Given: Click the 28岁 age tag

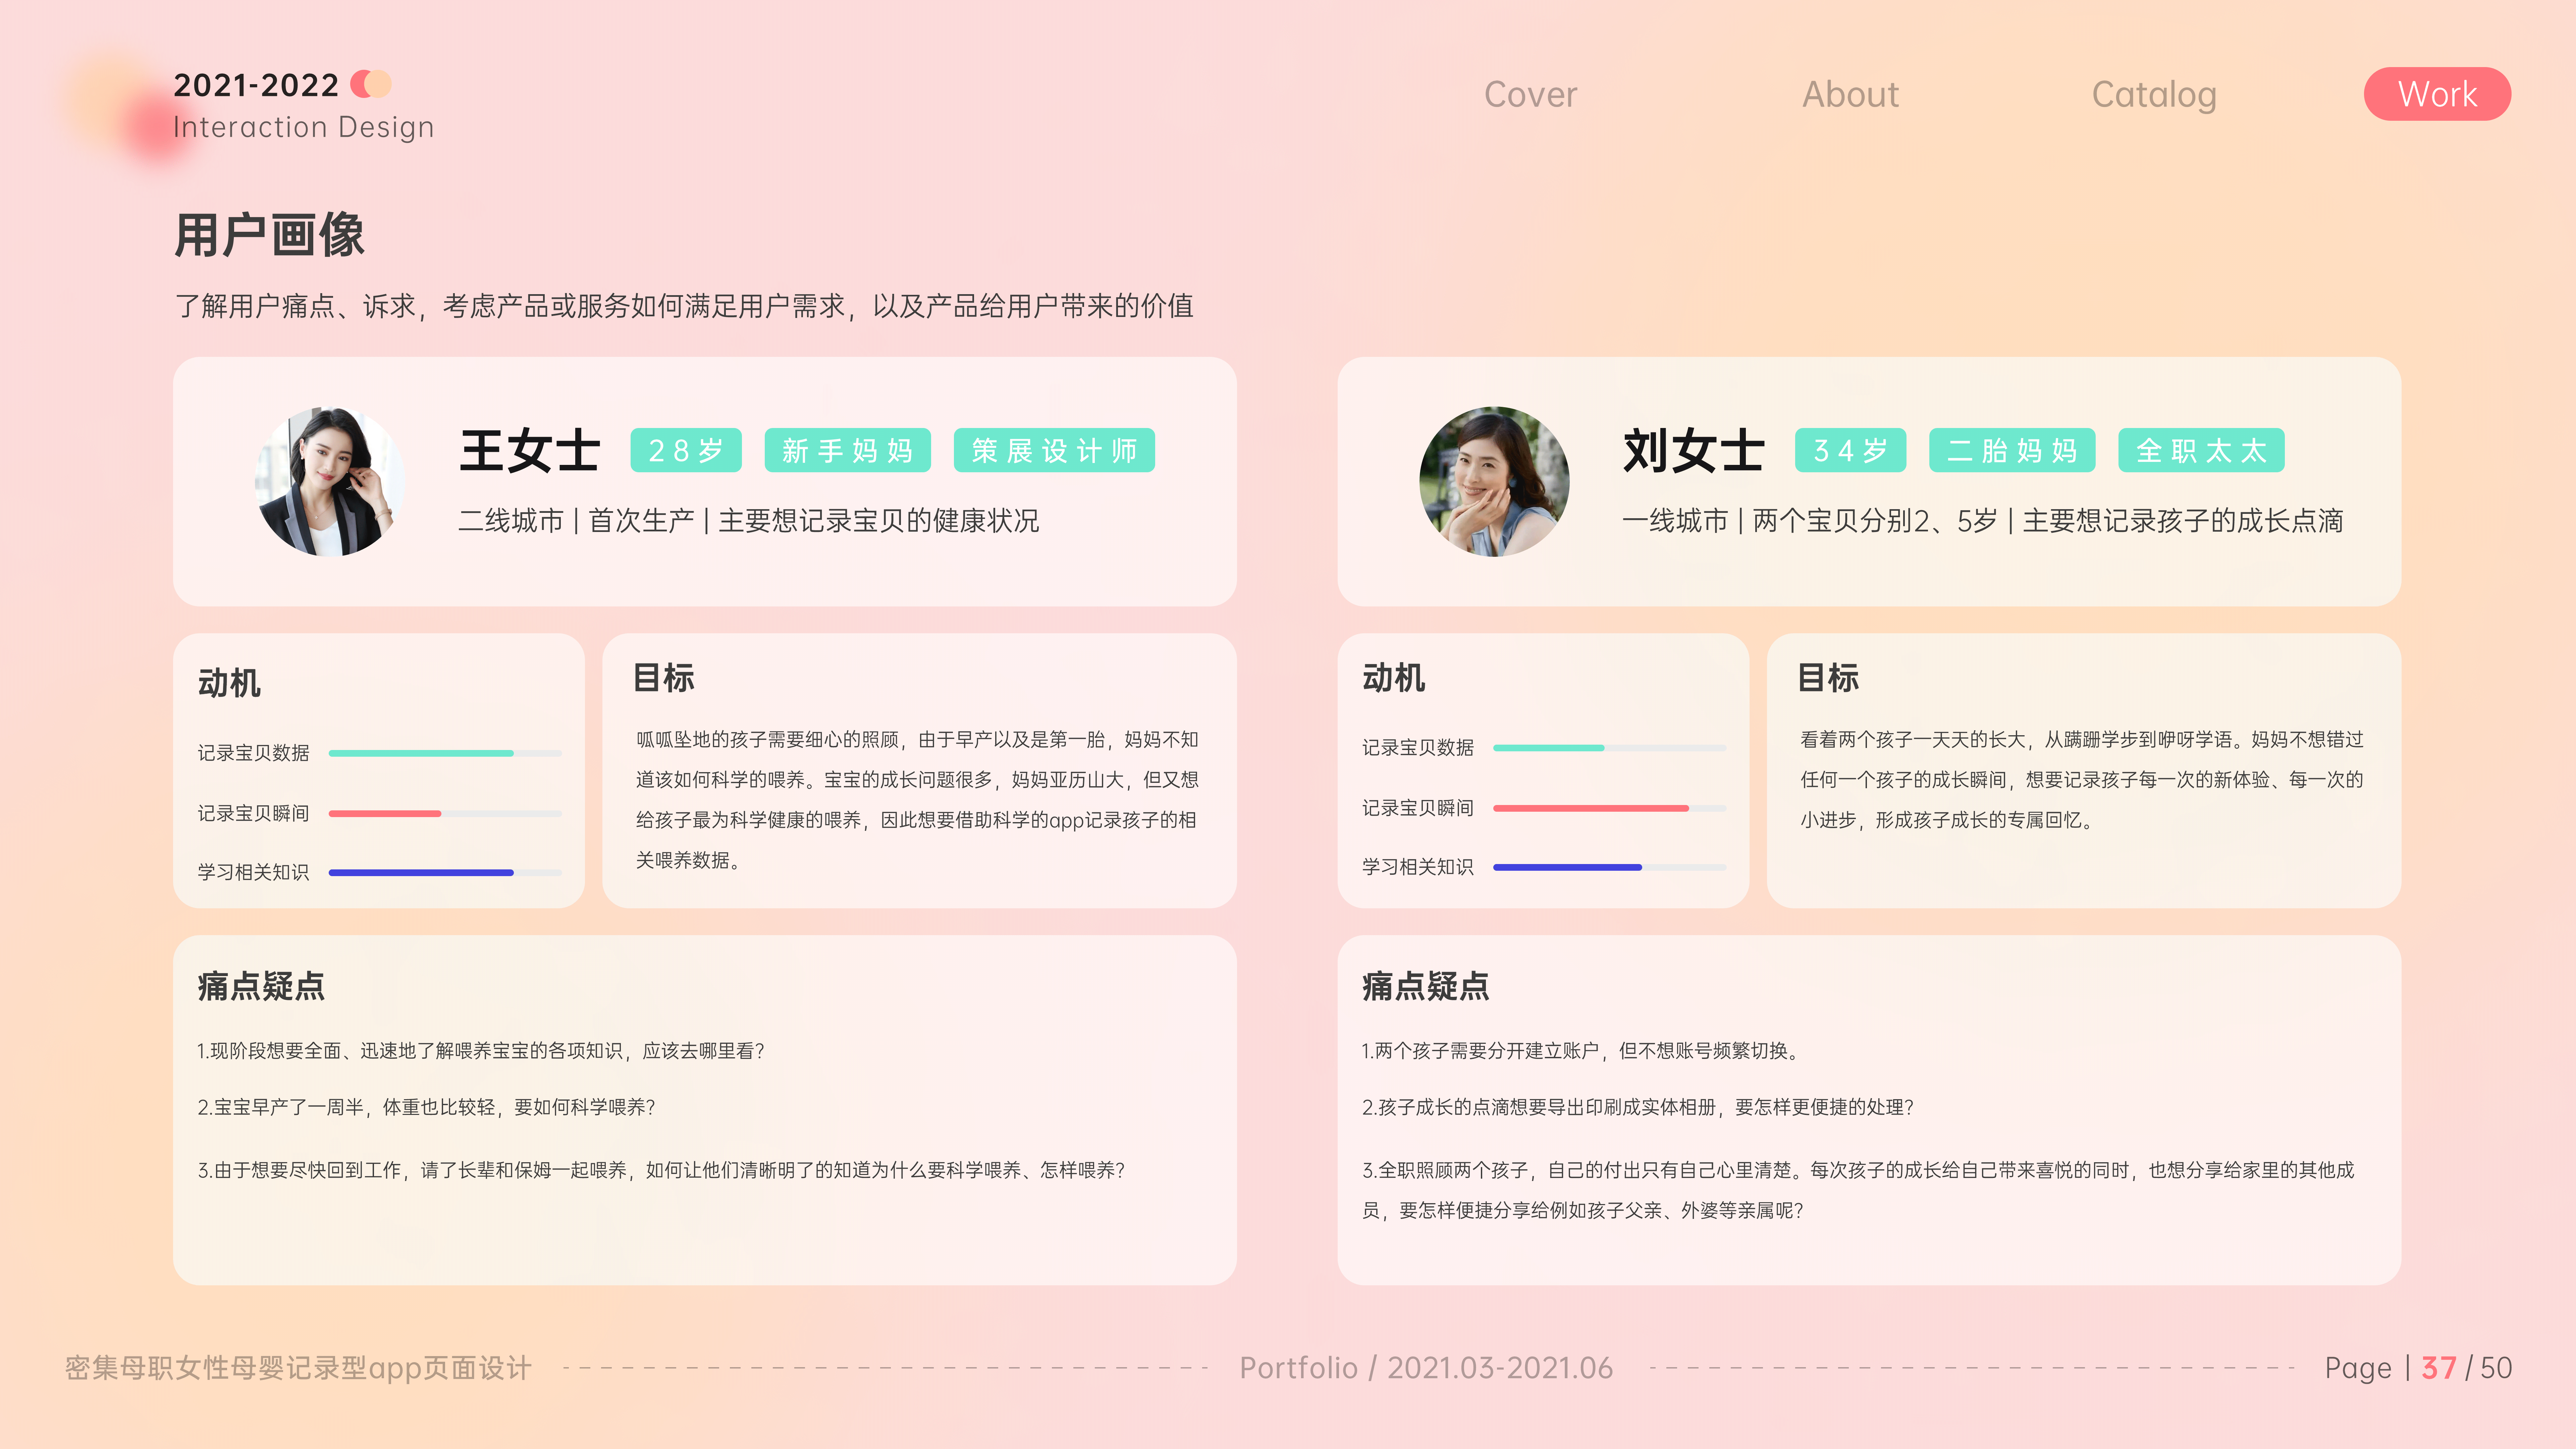Looking at the screenshot, I should [686, 450].
